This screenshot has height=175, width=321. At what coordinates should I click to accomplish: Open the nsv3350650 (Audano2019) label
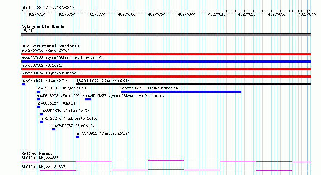[x=64, y=111]
